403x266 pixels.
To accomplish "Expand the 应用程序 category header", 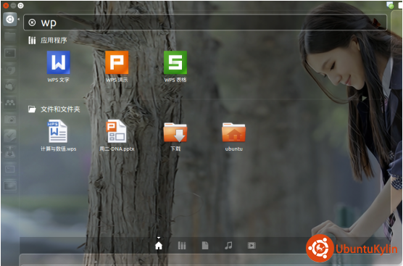I will pos(48,40).
